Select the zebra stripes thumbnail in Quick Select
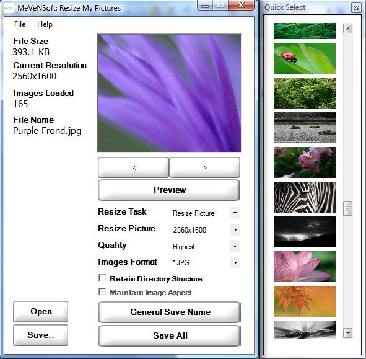The image size is (366, 359). [x=305, y=197]
